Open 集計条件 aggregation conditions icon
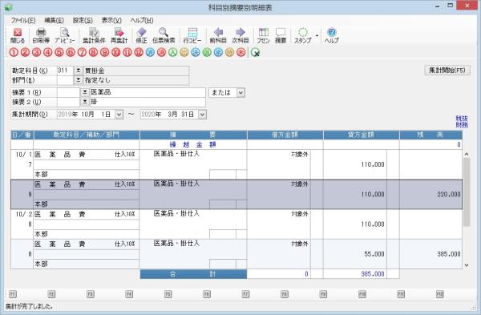This screenshot has width=481, height=315. [94, 35]
